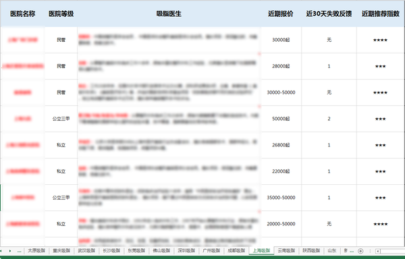This screenshot has height=259, width=405.
Task: Select the 吸脂医生 header cell
Action: pos(169,13)
